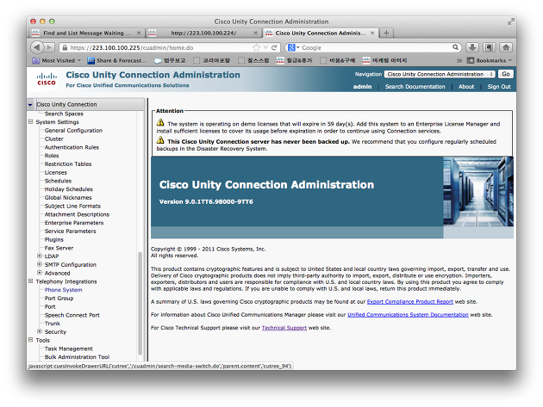Open Search Spaces in the tree
Viewport: 543px width, 407px height.
point(64,114)
